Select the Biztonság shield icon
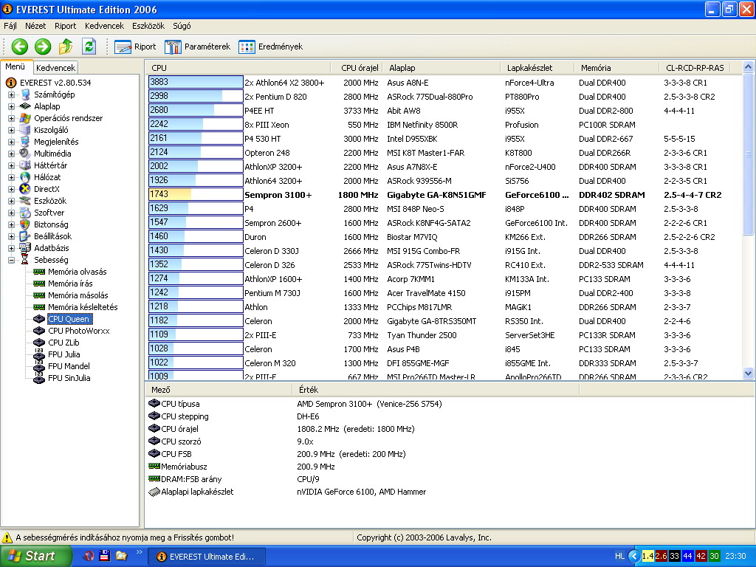Image resolution: width=756 pixels, height=567 pixels. [x=25, y=224]
